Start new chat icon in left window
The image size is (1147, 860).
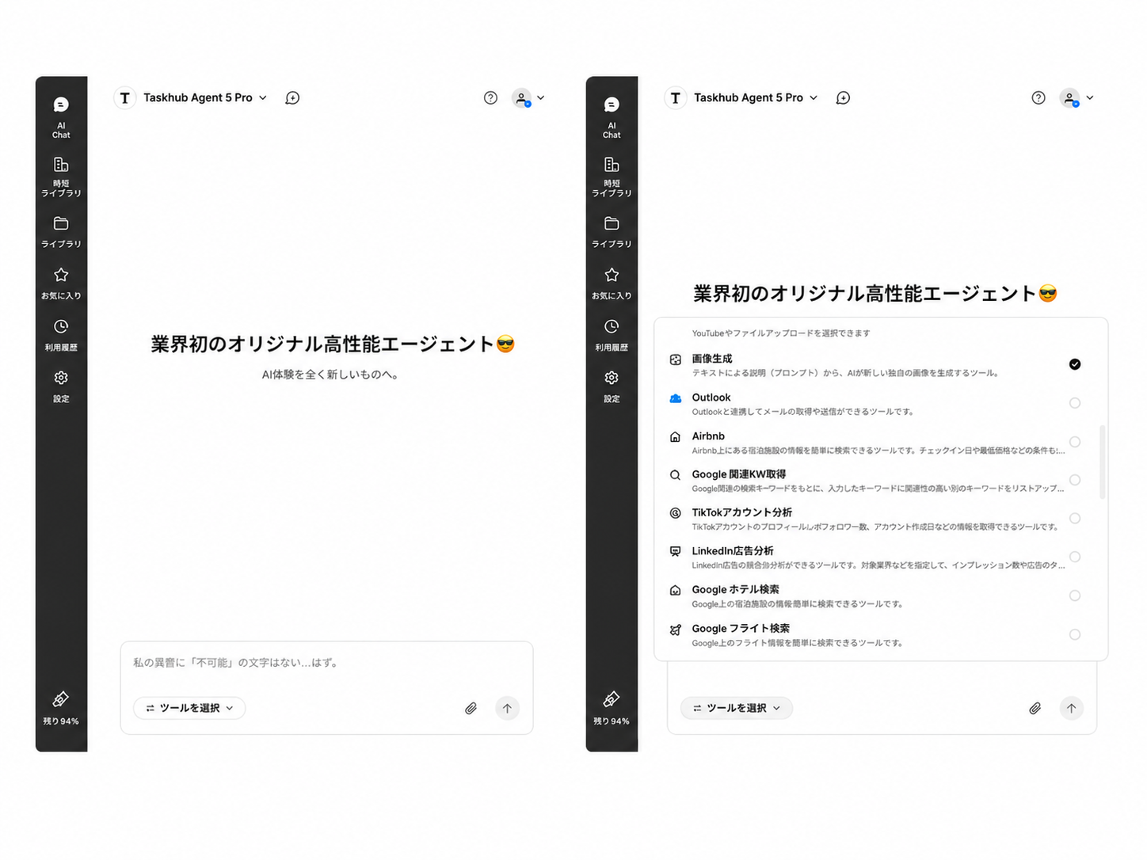(x=292, y=98)
